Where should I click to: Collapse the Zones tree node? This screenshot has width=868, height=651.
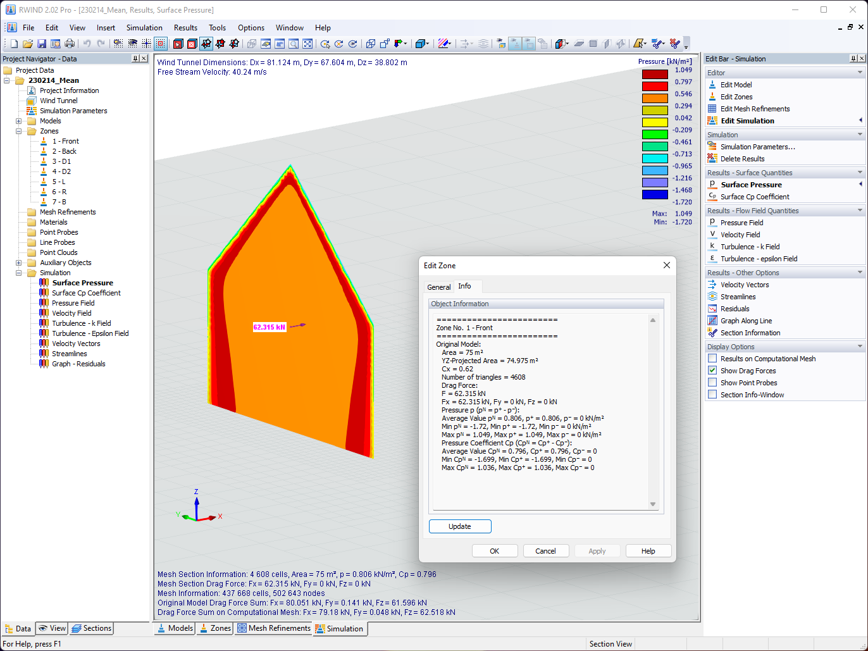(x=19, y=131)
